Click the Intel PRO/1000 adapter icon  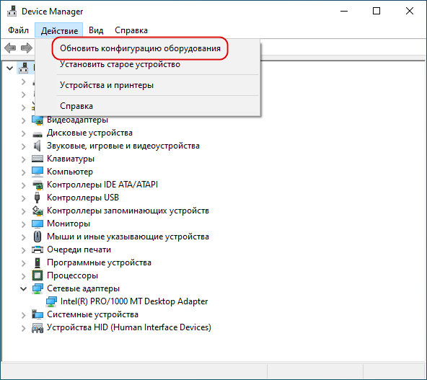pos(51,301)
